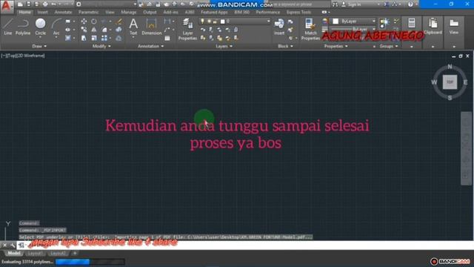Expand the Draw panel

pos(39,46)
